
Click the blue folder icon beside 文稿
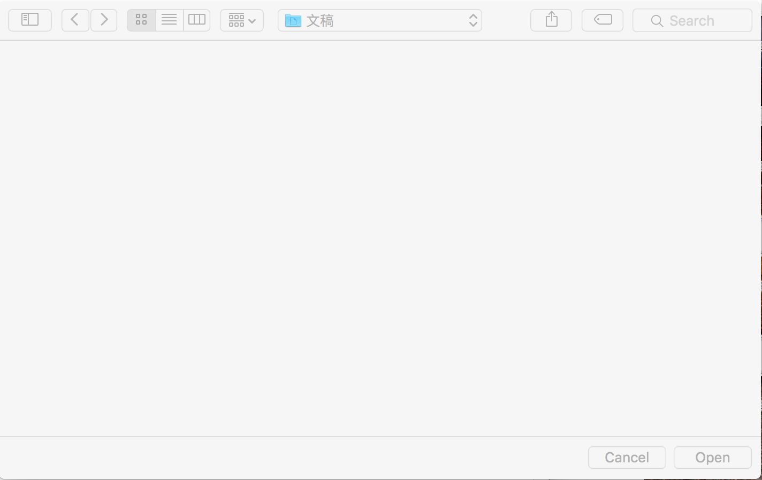click(x=293, y=21)
